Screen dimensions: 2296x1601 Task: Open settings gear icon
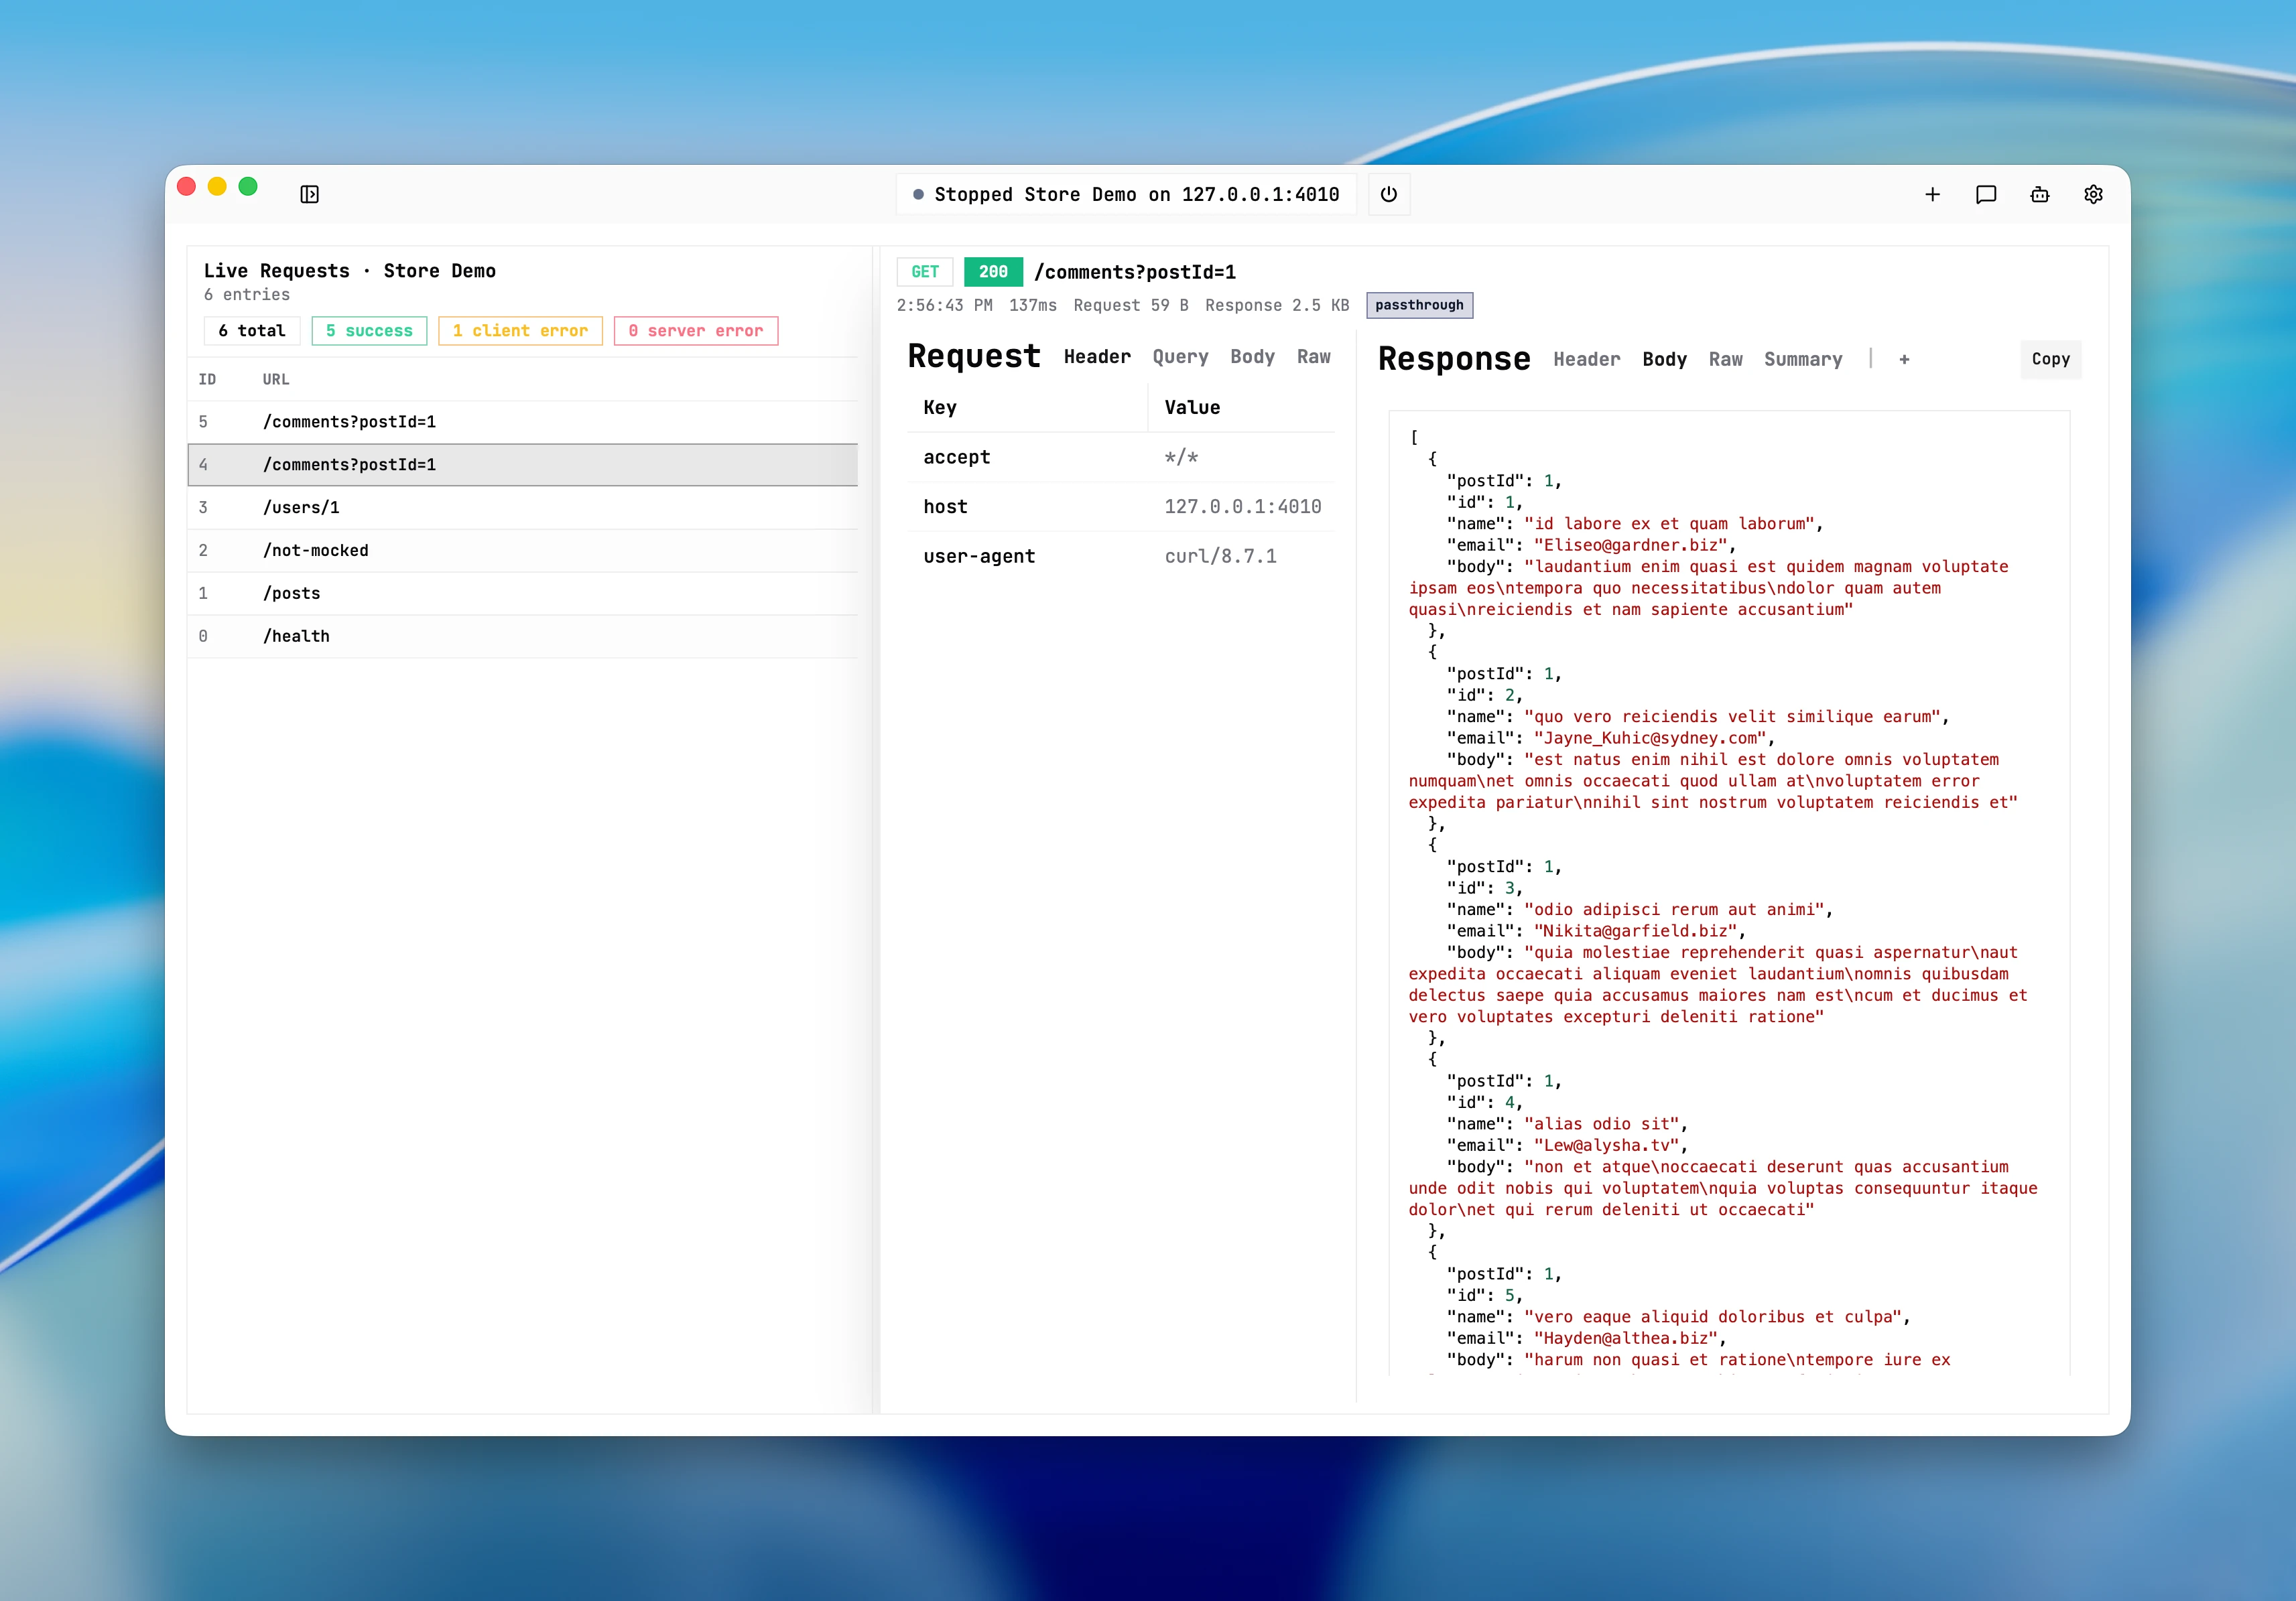(x=2093, y=194)
